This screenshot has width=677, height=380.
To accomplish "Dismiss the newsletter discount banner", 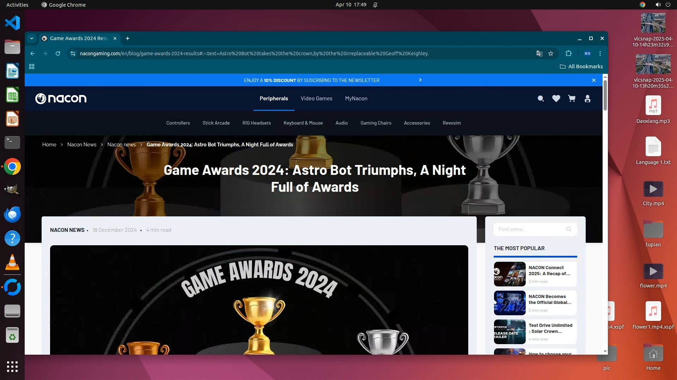I will [x=594, y=80].
